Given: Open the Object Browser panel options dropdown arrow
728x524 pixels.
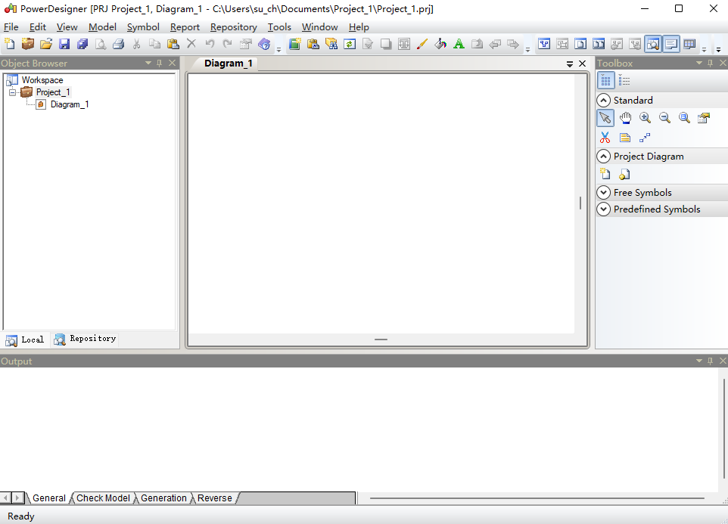Looking at the screenshot, I should tap(148, 63).
